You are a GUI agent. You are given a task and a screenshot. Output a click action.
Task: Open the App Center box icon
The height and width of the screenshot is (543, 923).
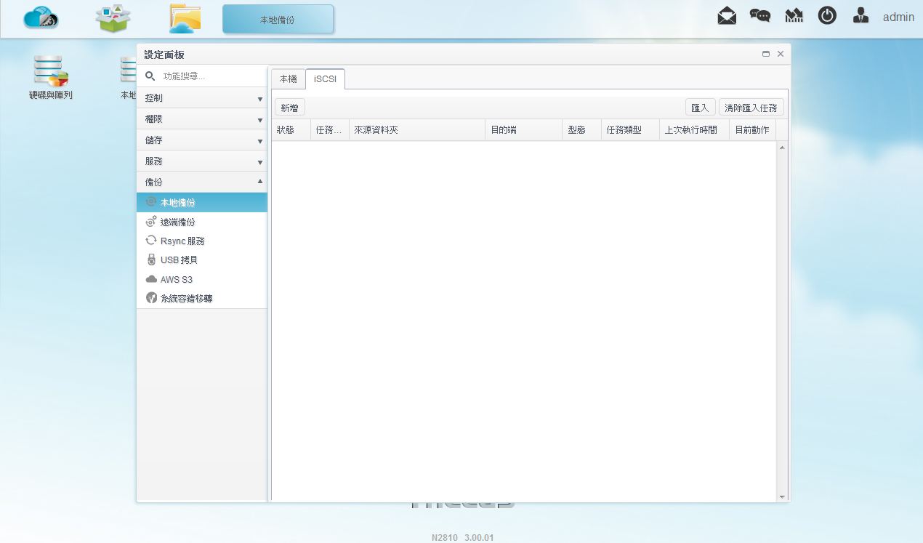coord(113,18)
